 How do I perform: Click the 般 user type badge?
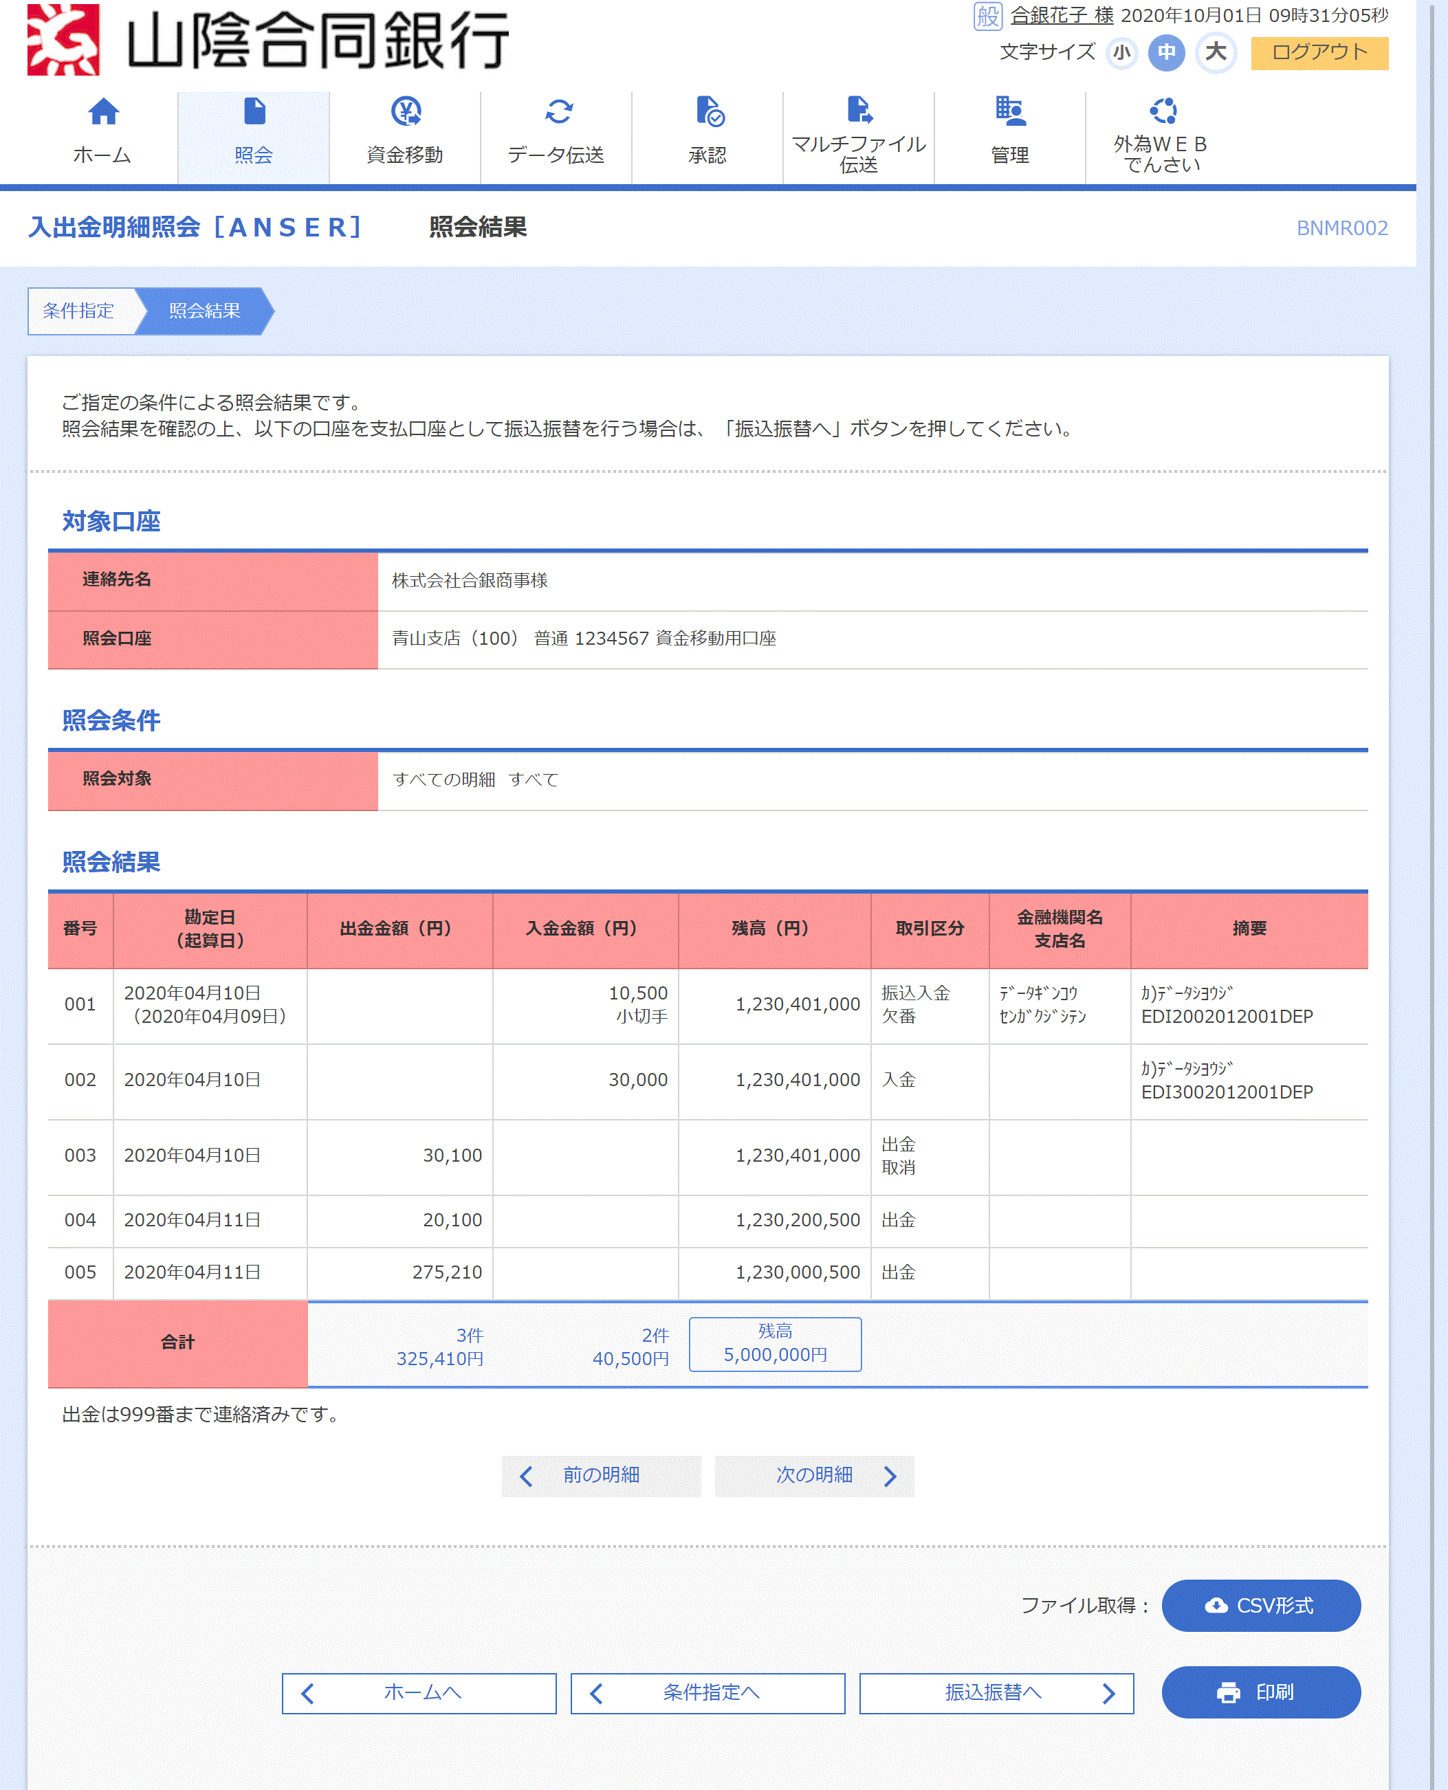click(987, 15)
